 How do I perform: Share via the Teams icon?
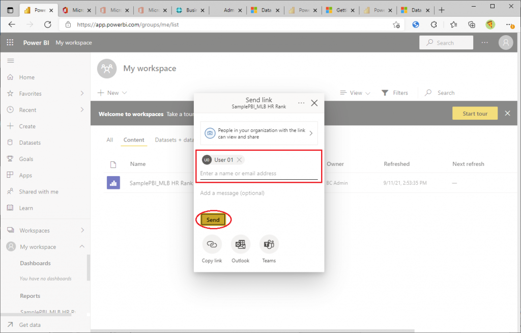(x=269, y=245)
